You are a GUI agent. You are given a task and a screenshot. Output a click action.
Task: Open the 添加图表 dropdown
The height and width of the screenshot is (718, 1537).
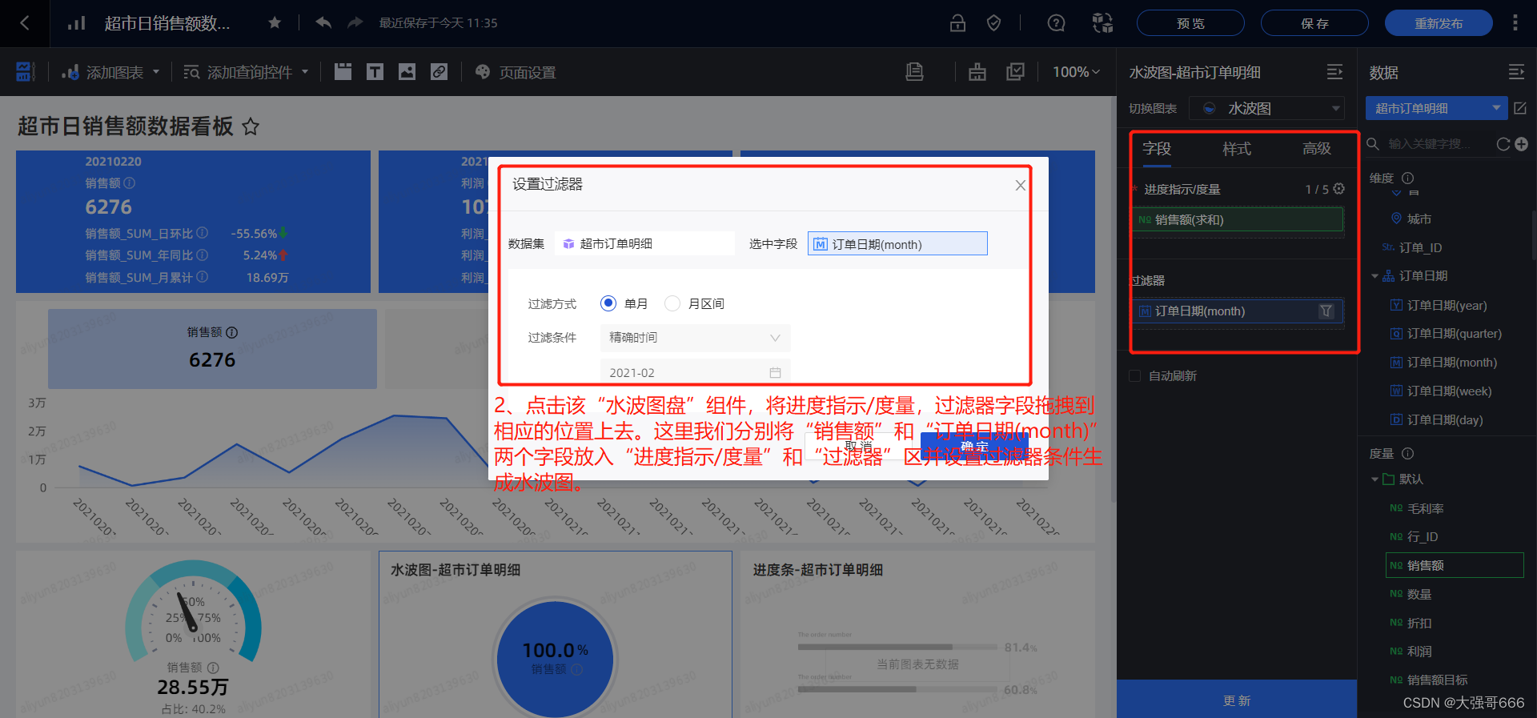click(x=111, y=72)
